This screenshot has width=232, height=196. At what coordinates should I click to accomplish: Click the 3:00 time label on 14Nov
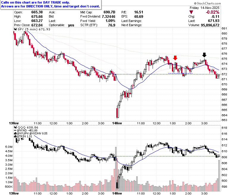(204, 123)
